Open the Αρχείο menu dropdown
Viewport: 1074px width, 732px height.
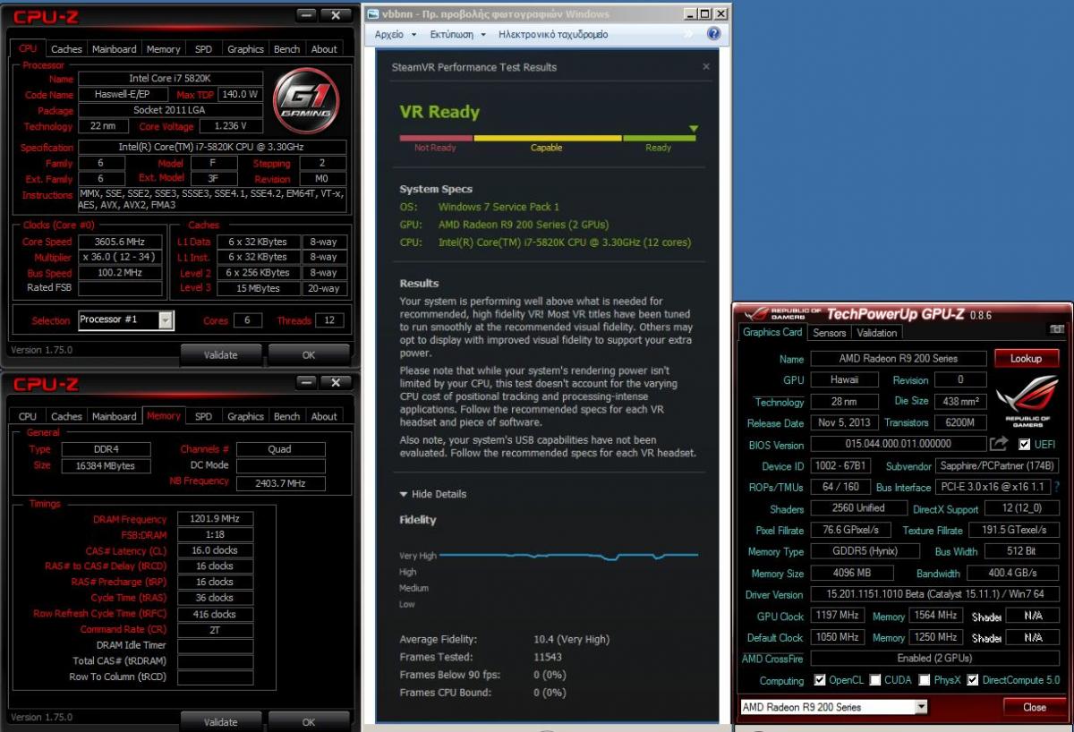coord(396,34)
